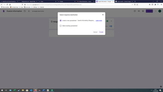
Task: Reload the page with refresh icon
Action: pyautogui.click(x=7, y=5)
